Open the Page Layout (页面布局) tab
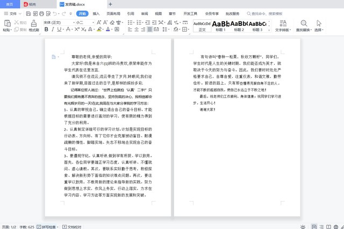344x229 pixels. point(113,13)
